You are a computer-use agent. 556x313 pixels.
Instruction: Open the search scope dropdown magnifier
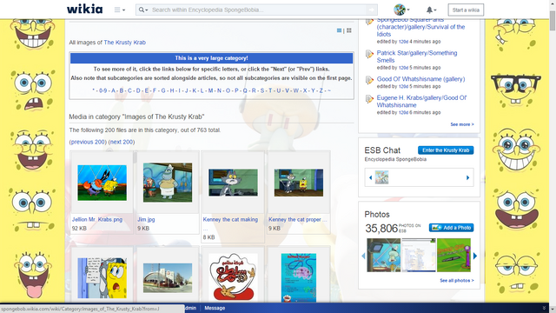(143, 10)
